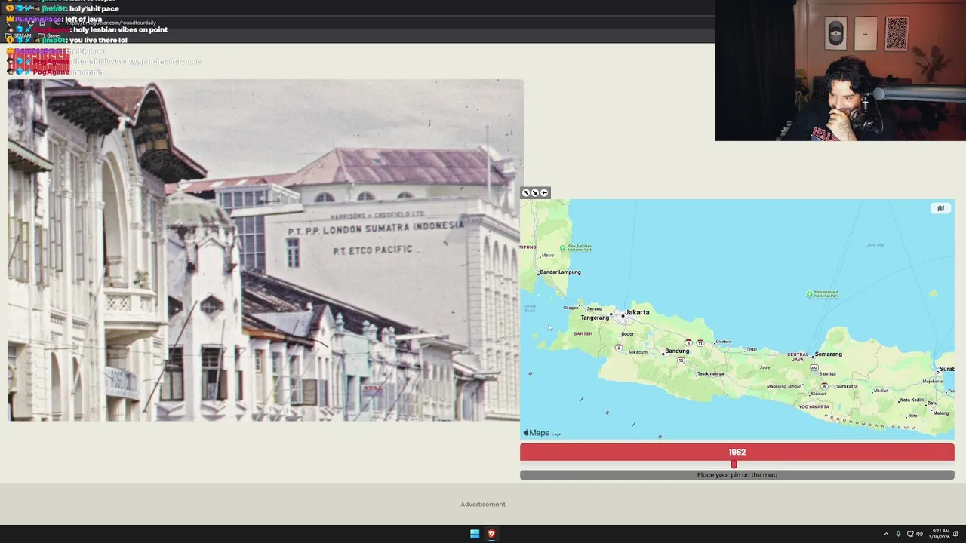This screenshot has height=543, width=966.
Task: Click the streamer webcam overlay
Action: [841, 70]
